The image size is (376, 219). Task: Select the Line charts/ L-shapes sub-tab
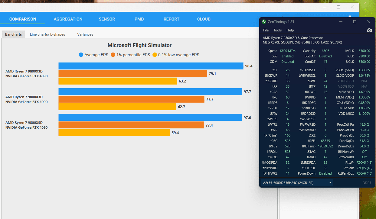click(x=47, y=34)
